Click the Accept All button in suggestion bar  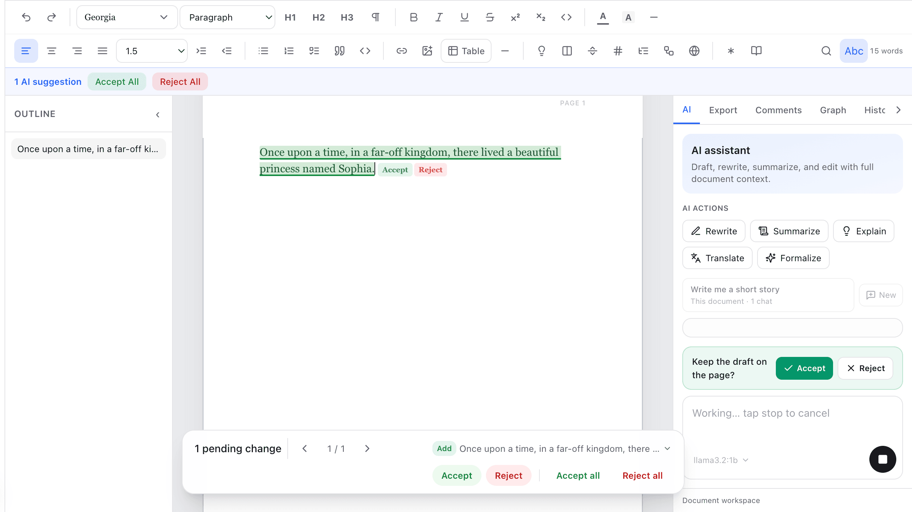[117, 81]
